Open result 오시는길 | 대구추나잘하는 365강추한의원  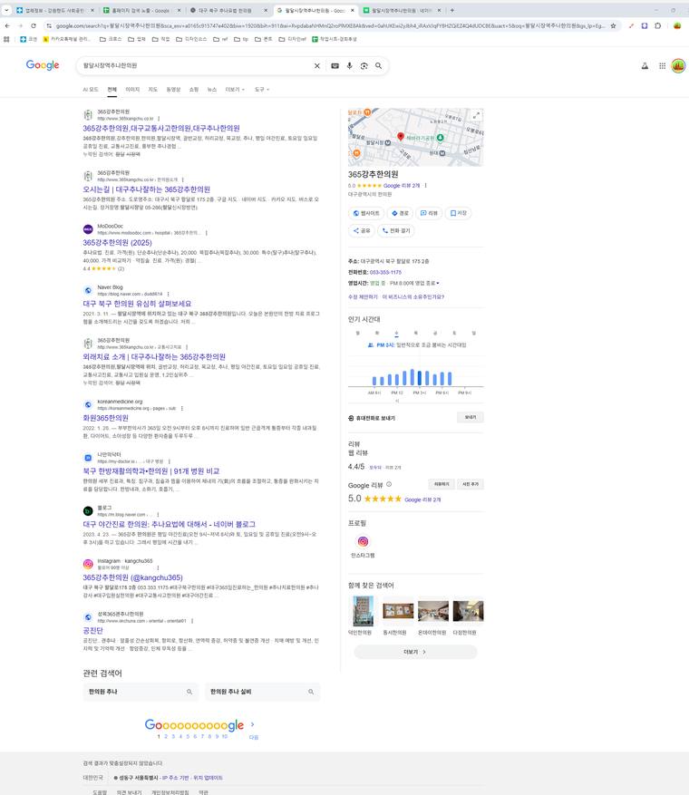[x=147, y=189]
